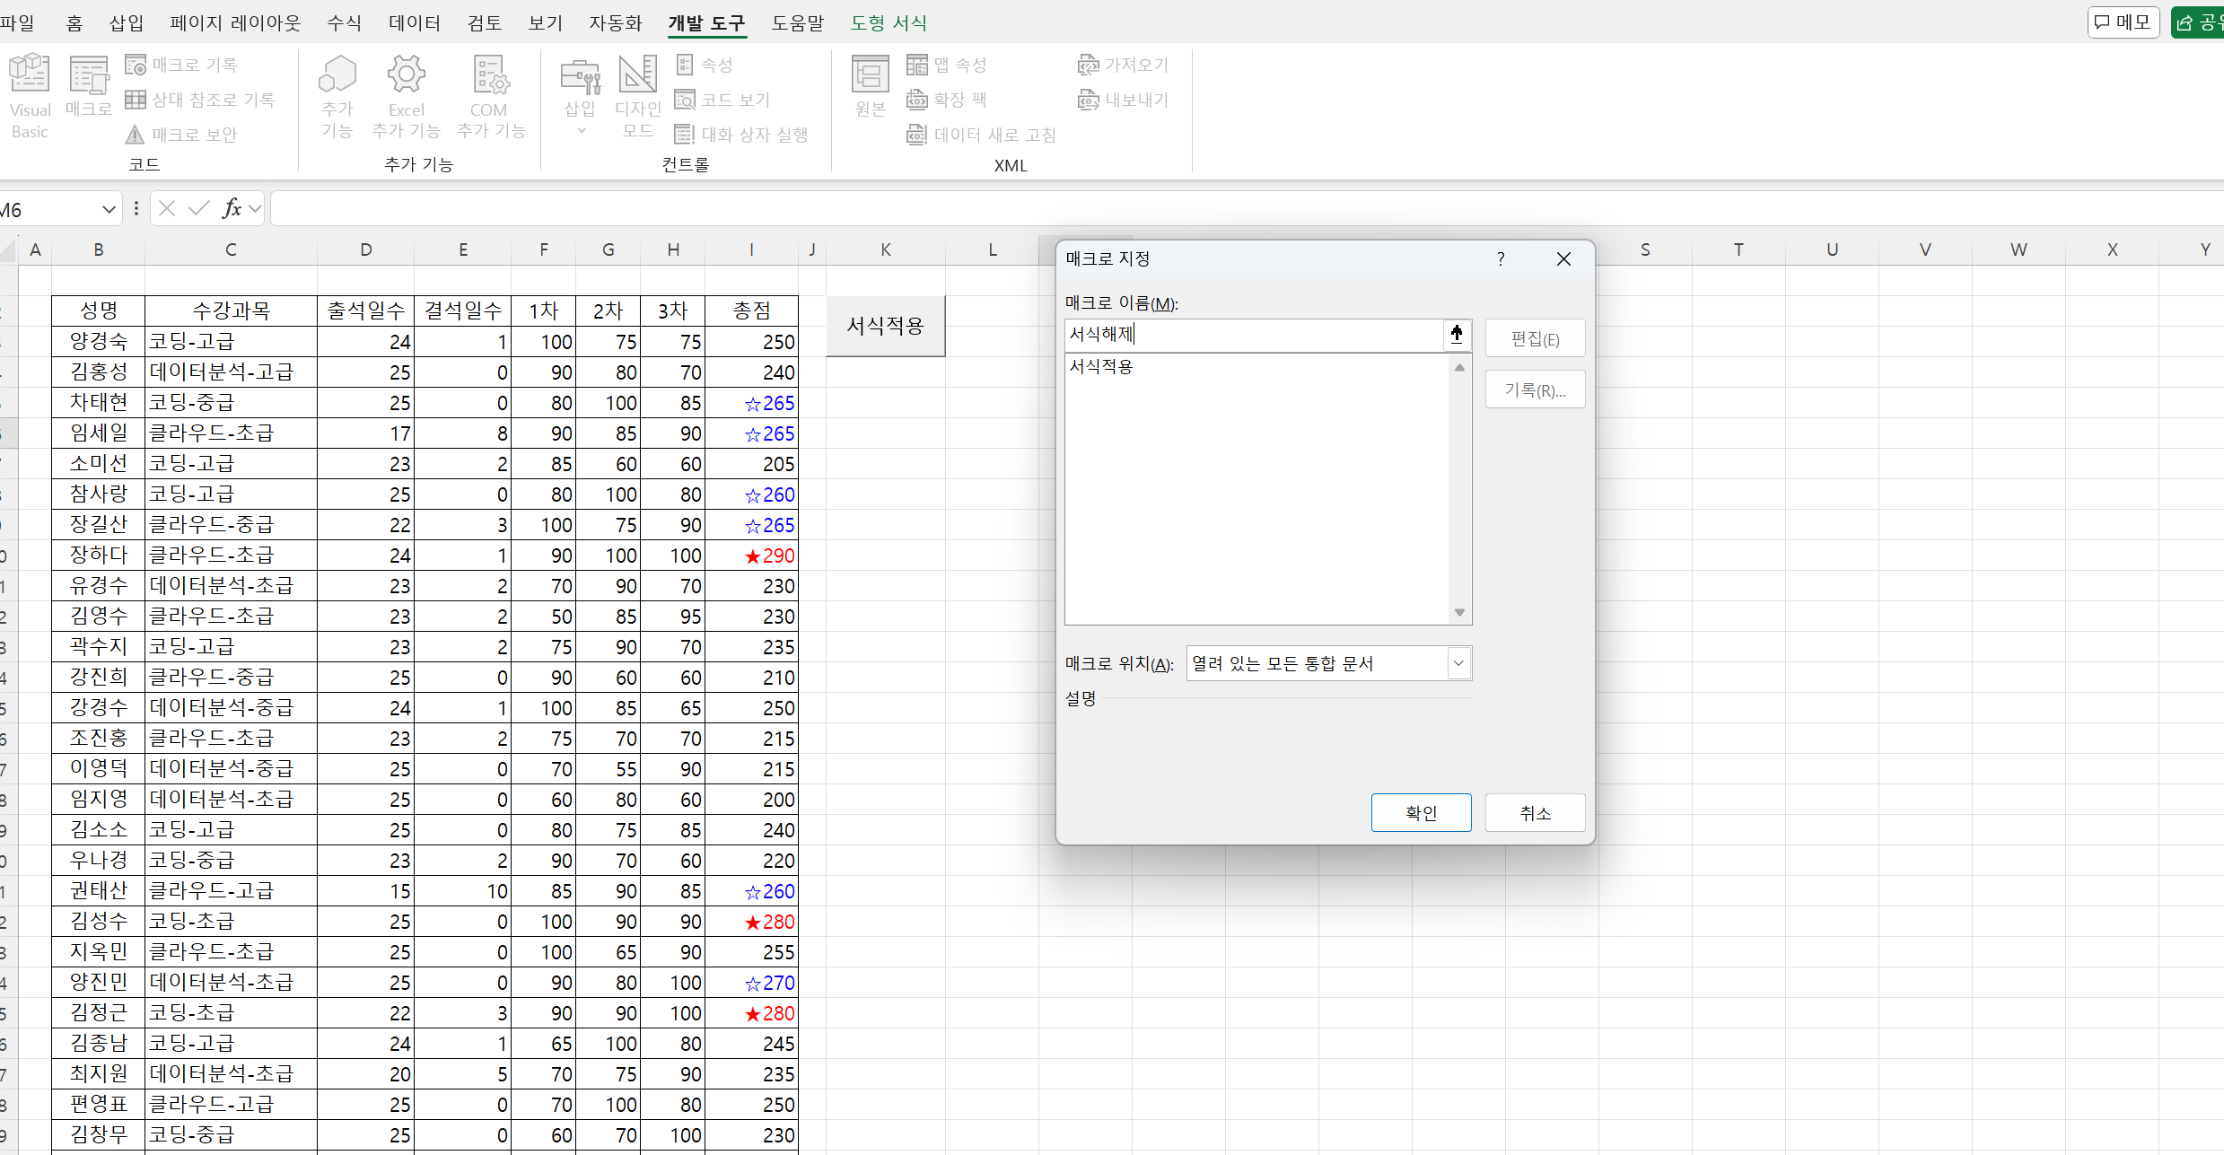Toggle Use Relative References recording
This screenshot has height=1155, width=2224.
(136, 100)
